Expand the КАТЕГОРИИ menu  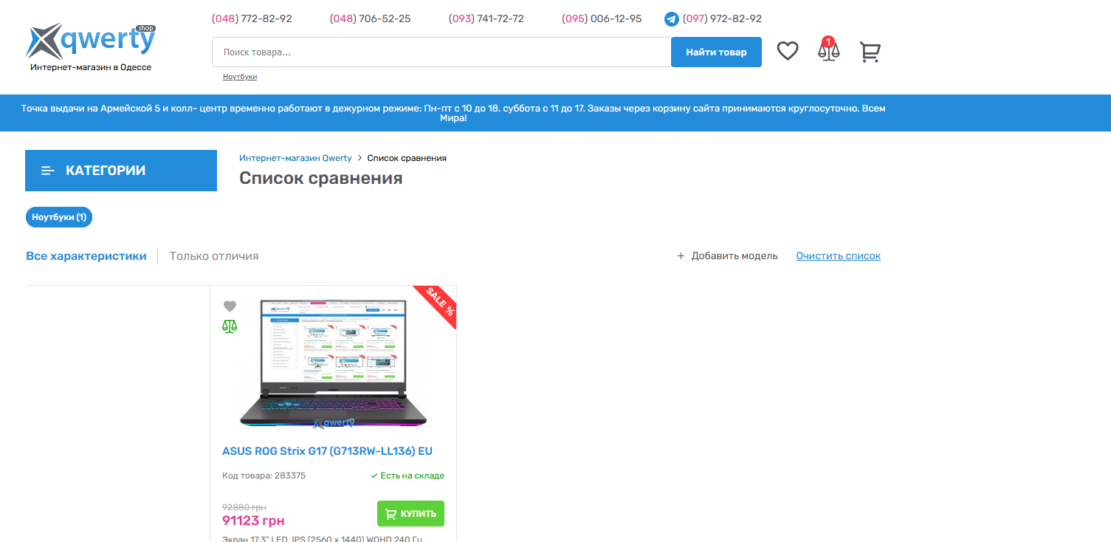(x=121, y=171)
